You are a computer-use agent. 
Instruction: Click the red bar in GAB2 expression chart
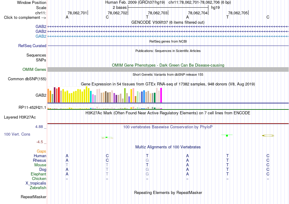59,95
